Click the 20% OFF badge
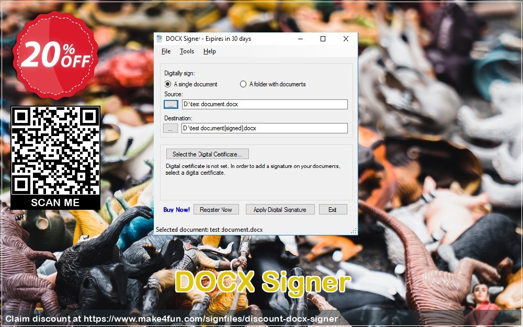 (55, 55)
